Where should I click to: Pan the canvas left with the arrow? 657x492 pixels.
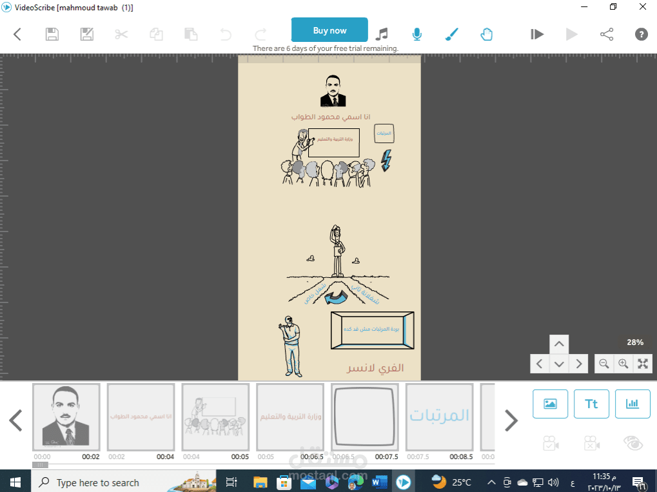[x=540, y=363]
